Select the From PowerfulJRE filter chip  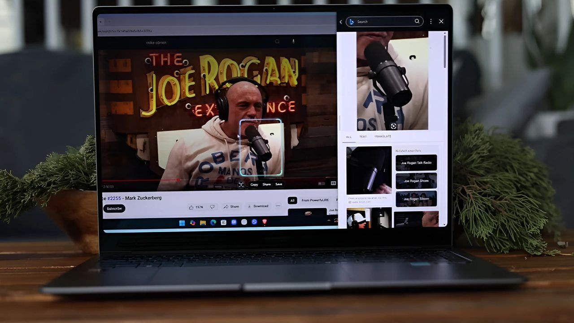(x=315, y=200)
